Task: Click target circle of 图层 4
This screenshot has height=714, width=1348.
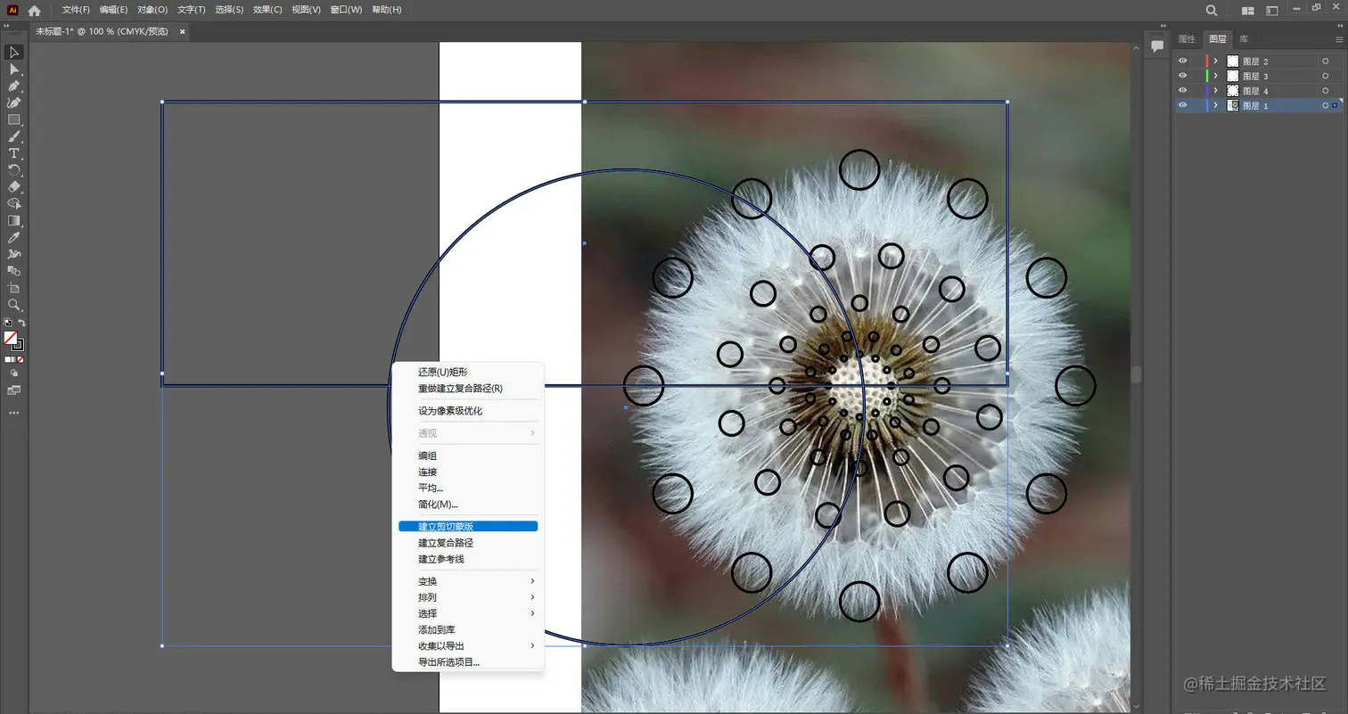Action: click(1326, 91)
